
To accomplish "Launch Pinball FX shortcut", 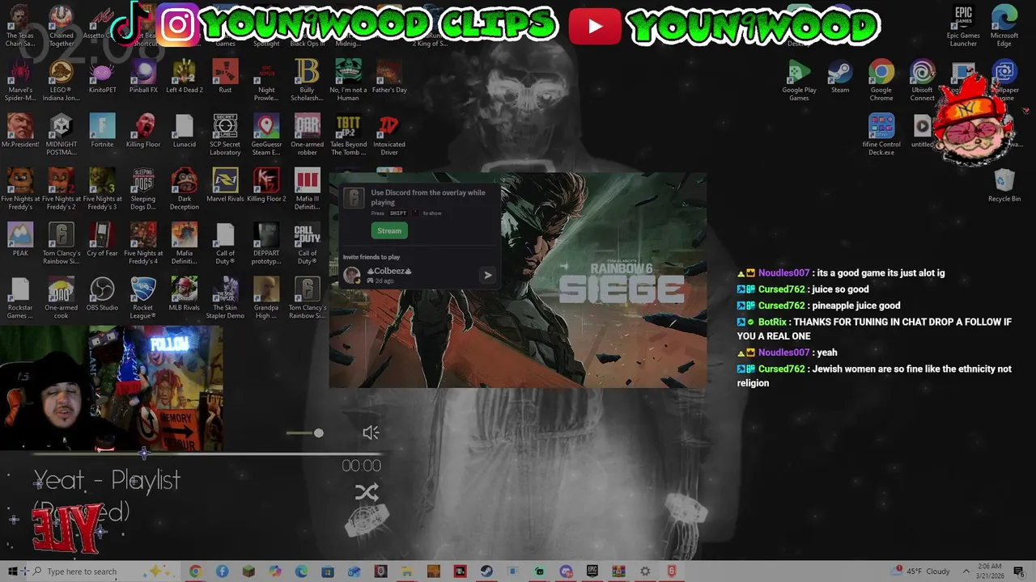I will [143, 78].
